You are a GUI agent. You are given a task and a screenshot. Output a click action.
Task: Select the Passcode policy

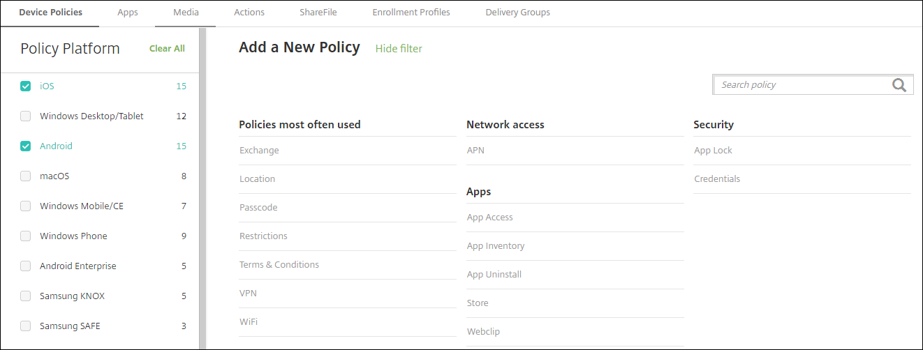click(258, 208)
